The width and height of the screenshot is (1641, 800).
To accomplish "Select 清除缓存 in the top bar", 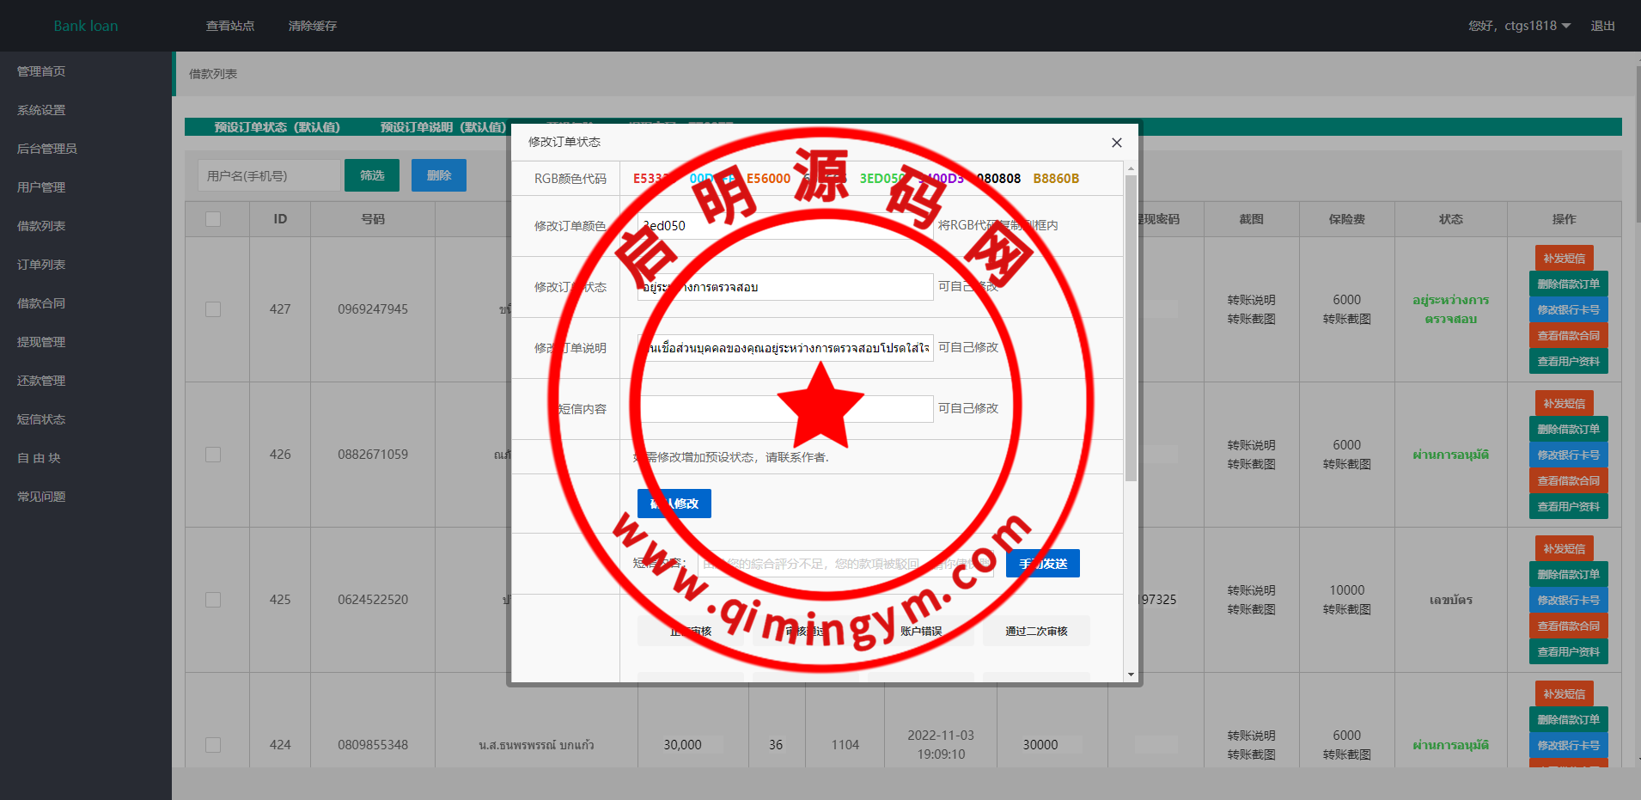I will [x=313, y=26].
